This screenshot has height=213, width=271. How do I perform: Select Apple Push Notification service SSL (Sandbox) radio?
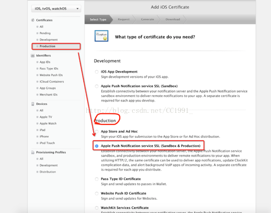pos(96,86)
